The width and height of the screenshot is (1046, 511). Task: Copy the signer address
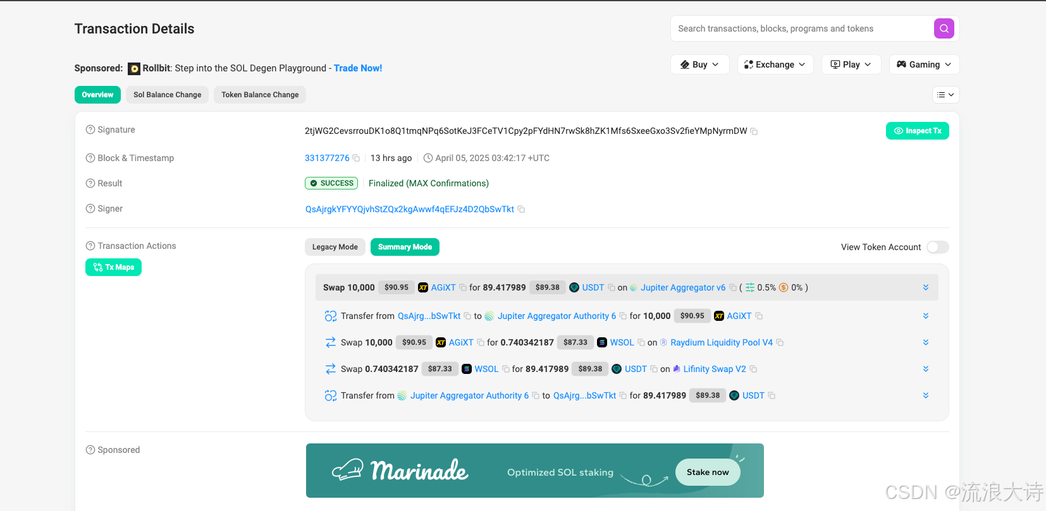(x=521, y=209)
